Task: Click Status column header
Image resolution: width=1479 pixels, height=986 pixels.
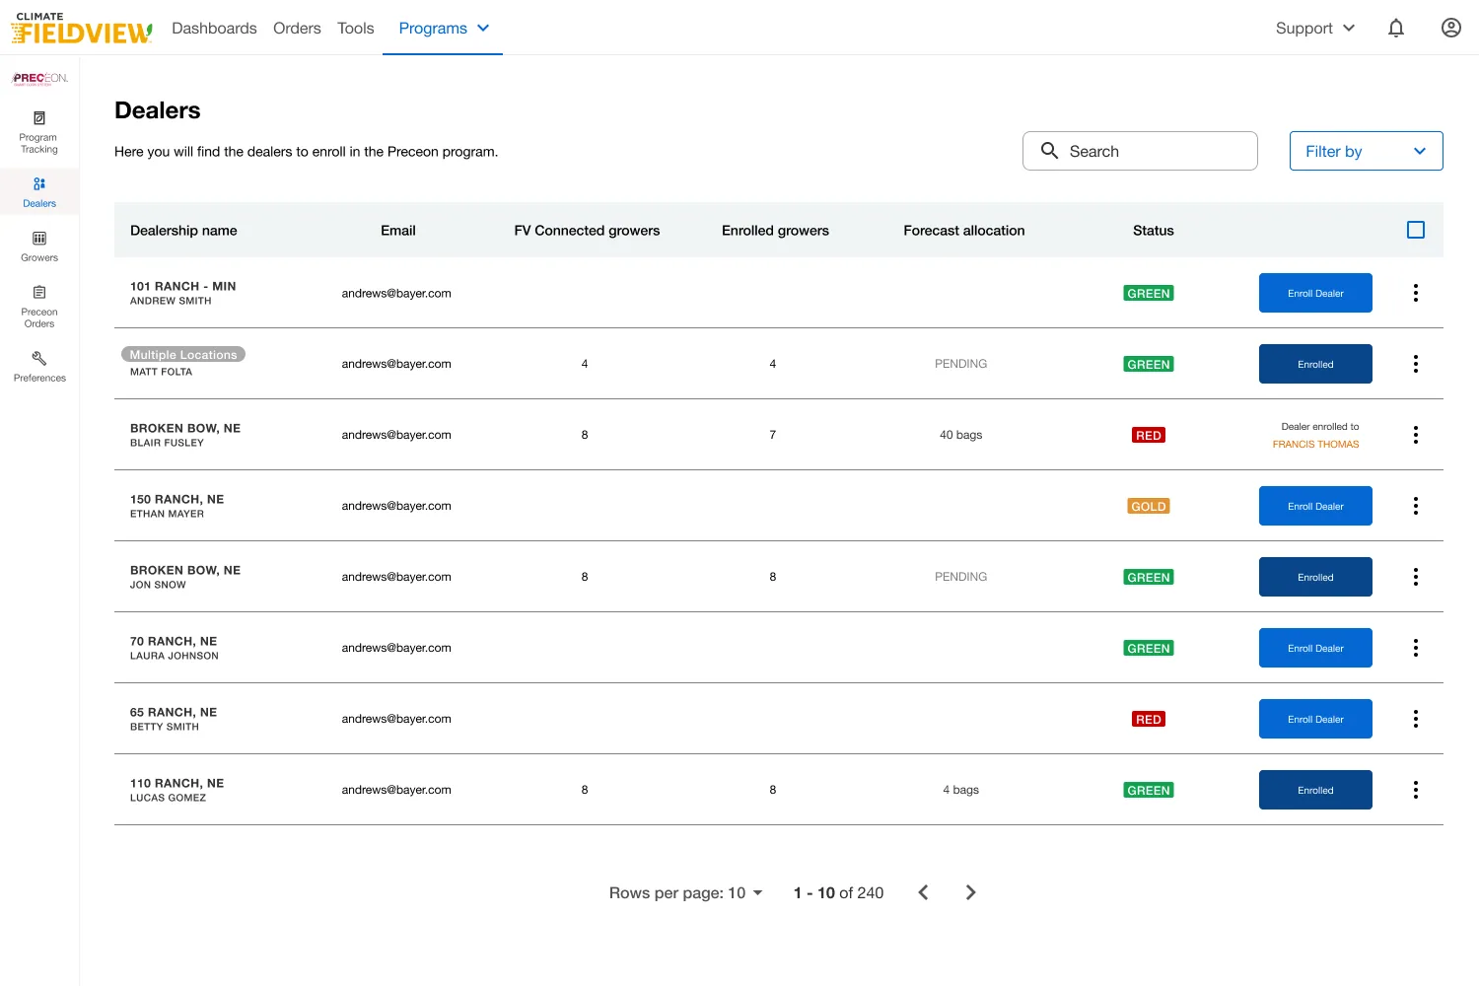Action: (x=1154, y=230)
